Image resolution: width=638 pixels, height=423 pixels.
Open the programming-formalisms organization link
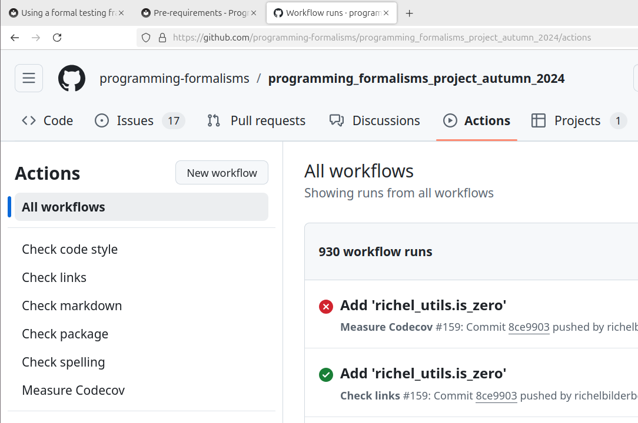[x=174, y=78]
